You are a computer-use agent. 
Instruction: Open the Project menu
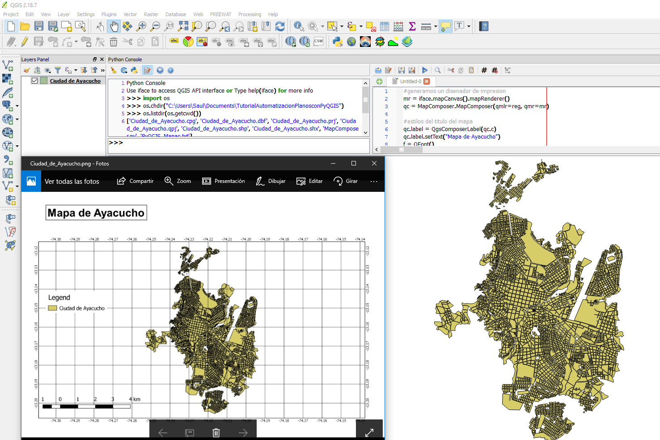(x=11, y=14)
